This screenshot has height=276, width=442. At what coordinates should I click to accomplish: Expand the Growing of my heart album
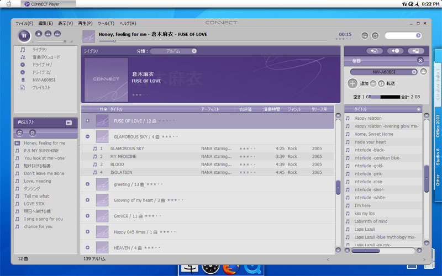tap(87, 200)
